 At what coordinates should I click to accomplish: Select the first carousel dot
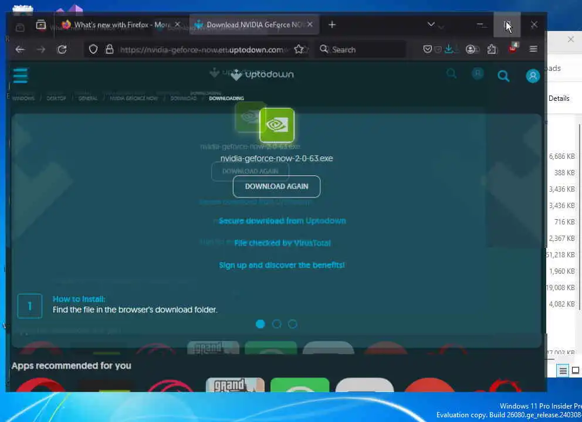point(260,324)
